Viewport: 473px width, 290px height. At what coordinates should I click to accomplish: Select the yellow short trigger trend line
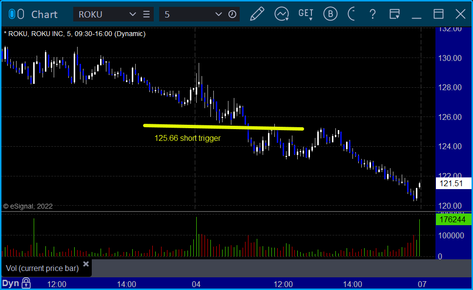point(224,127)
